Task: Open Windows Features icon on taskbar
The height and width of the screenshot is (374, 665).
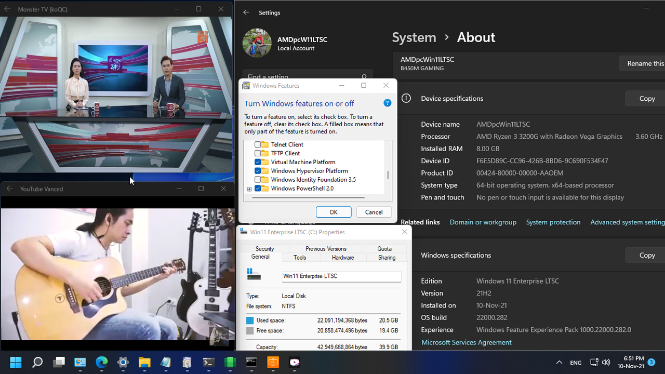Action: (x=187, y=362)
